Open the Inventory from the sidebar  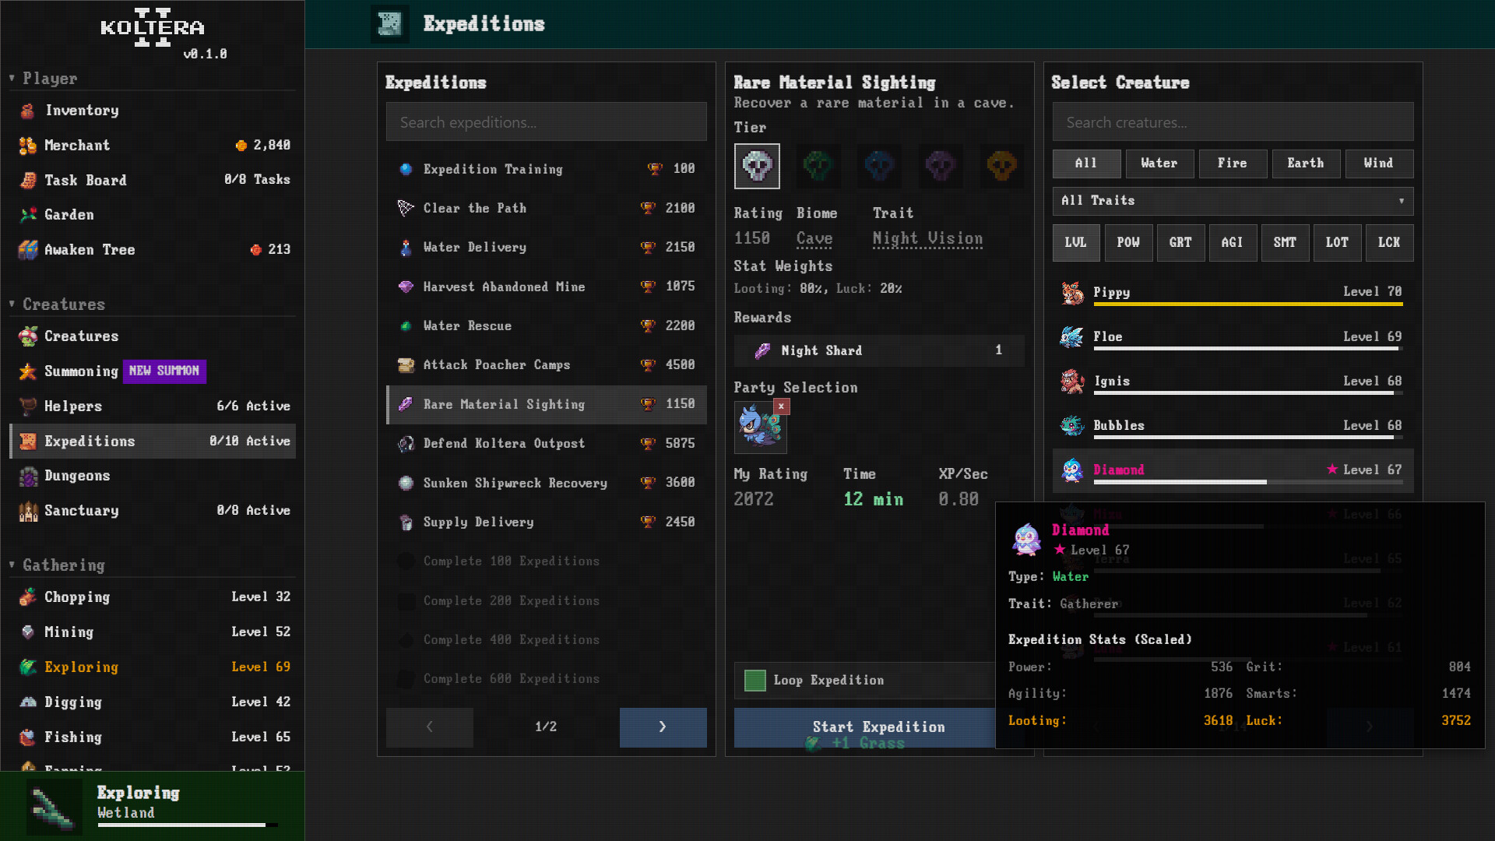82,111
